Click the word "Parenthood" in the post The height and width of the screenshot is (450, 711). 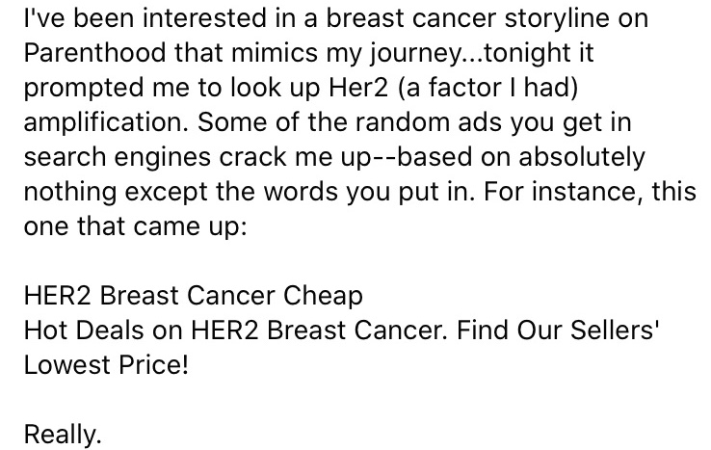[94, 53]
